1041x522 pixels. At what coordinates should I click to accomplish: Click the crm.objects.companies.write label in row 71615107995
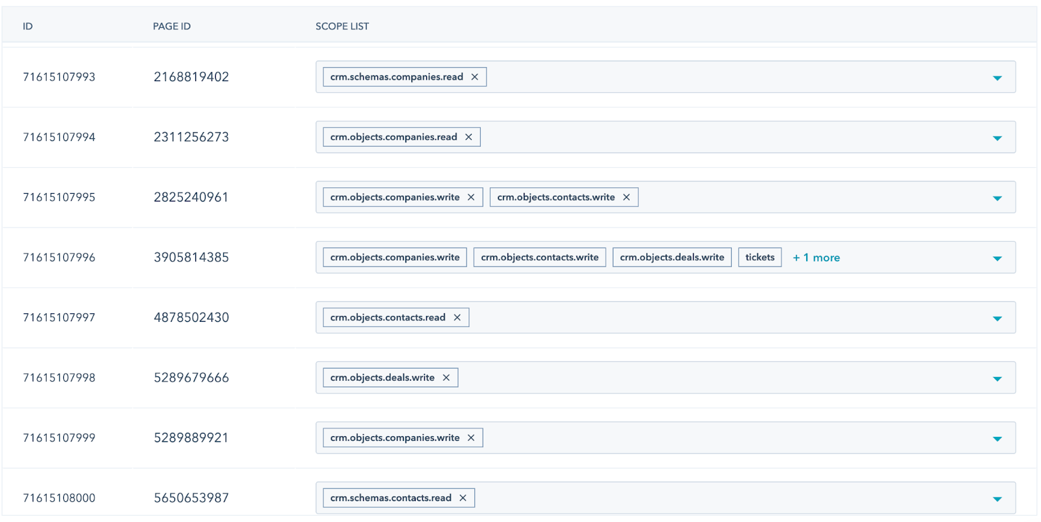click(395, 197)
